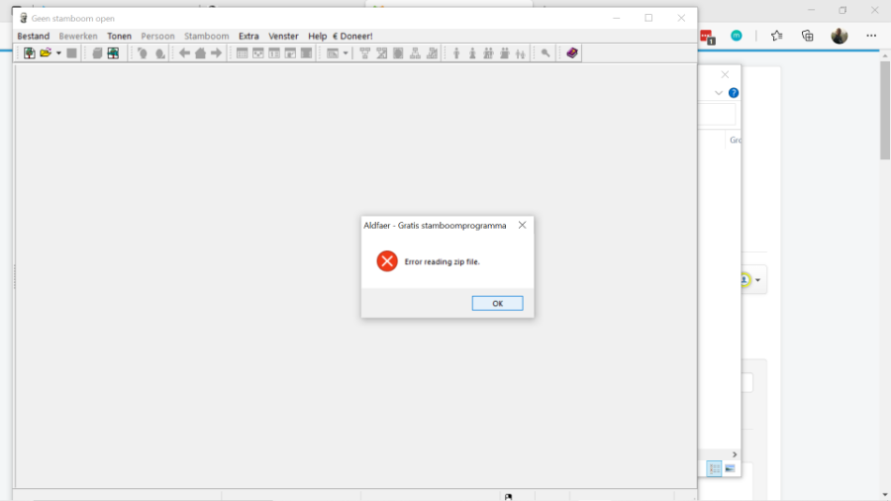Click the teal round extension icon
The height and width of the screenshot is (501, 891).
(x=737, y=36)
